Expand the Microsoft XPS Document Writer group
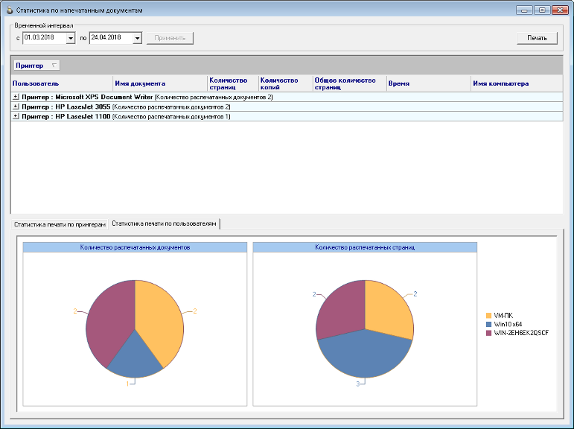This screenshot has height=429, width=574. (x=16, y=97)
